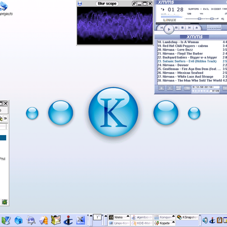Select track 26 Nirvana - Mexican Seafood
The height and width of the screenshot is (227, 227).
192,73
